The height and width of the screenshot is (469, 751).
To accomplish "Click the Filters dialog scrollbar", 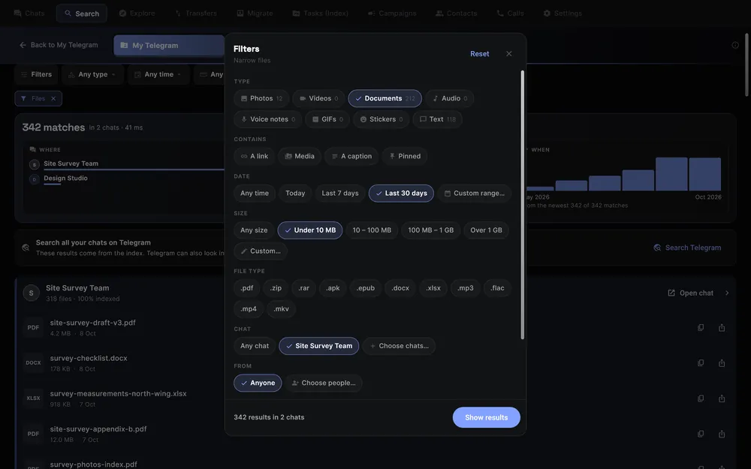I will coord(522,205).
